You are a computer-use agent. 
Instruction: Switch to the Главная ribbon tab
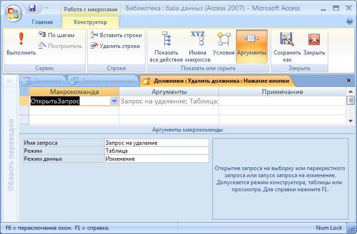tap(42, 22)
